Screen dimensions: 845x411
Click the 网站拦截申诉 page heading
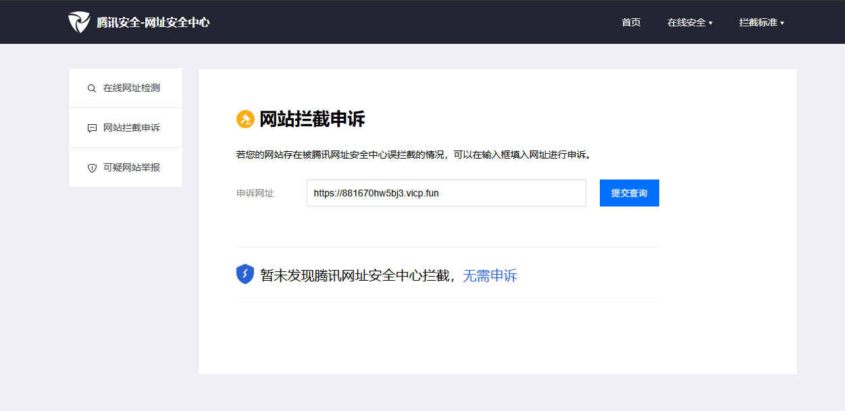[312, 119]
